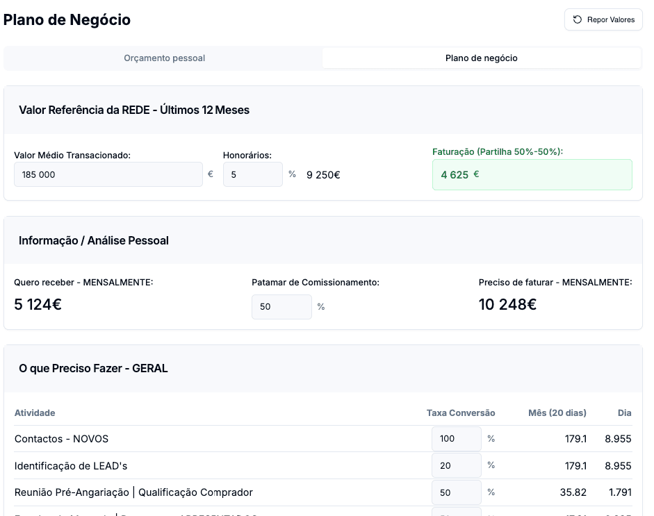Edit the Valor Médio Transacionado field
The height and width of the screenshot is (516, 654).
[108, 175]
